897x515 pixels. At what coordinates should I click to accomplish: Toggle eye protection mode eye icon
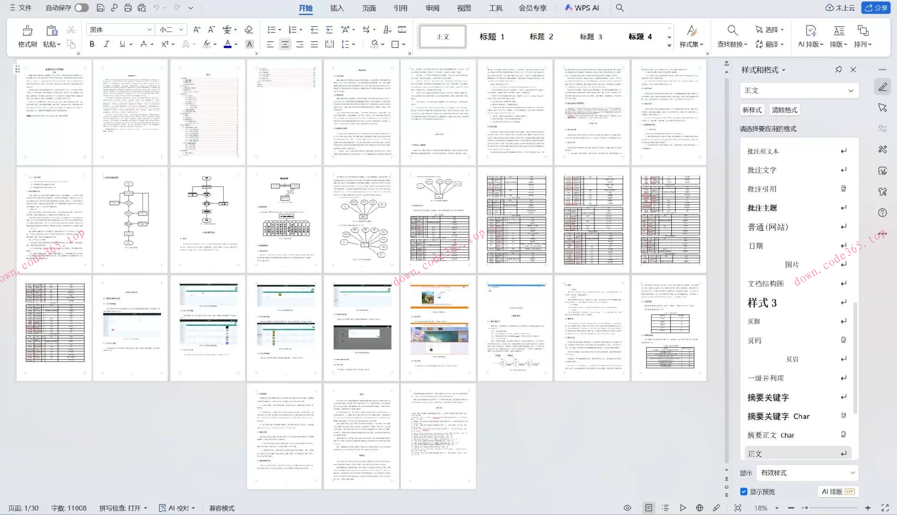tap(627, 508)
